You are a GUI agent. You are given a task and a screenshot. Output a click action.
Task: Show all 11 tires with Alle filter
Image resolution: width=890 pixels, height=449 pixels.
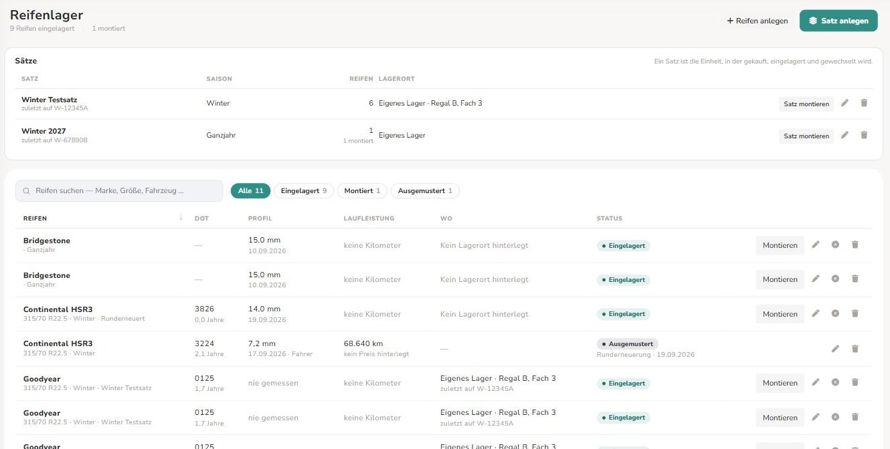coord(251,191)
